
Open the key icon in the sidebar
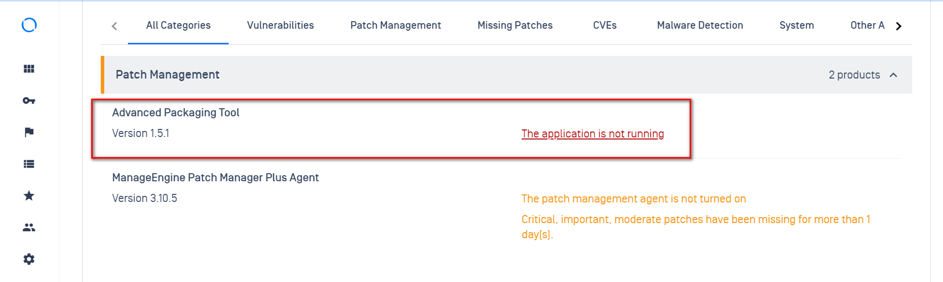tap(29, 101)
